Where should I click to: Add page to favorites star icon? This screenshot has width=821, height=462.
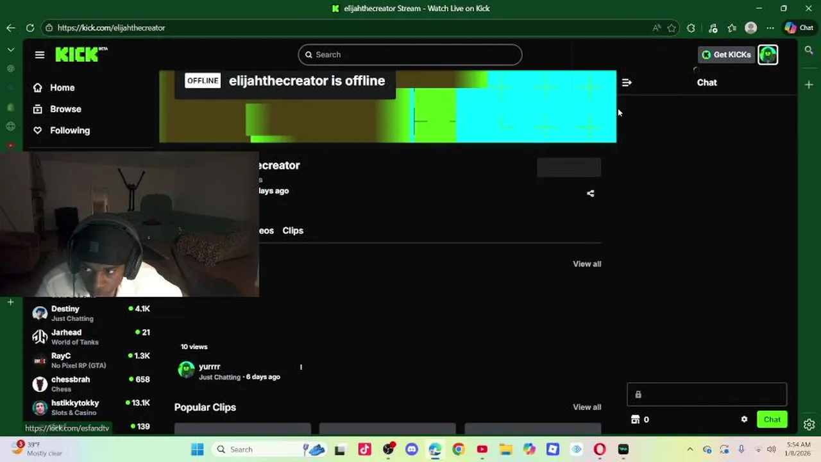pyautogui.click(x=672, y=28)
